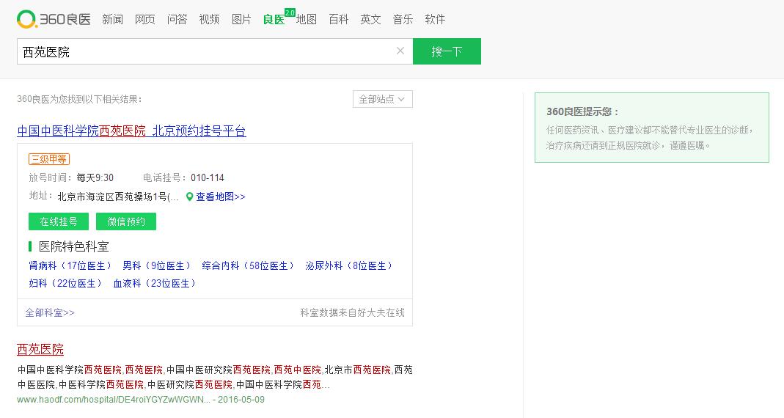Click the www.haodf.com/hospital URL text
Viewport: 784px width, 418px height.
(x=114, y=400)
